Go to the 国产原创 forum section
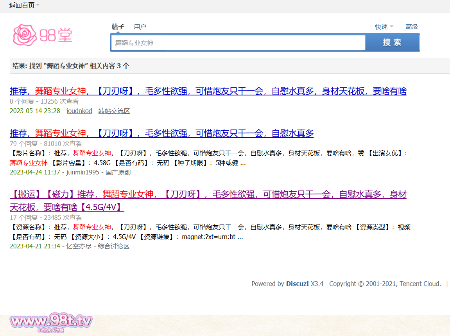 118,172
